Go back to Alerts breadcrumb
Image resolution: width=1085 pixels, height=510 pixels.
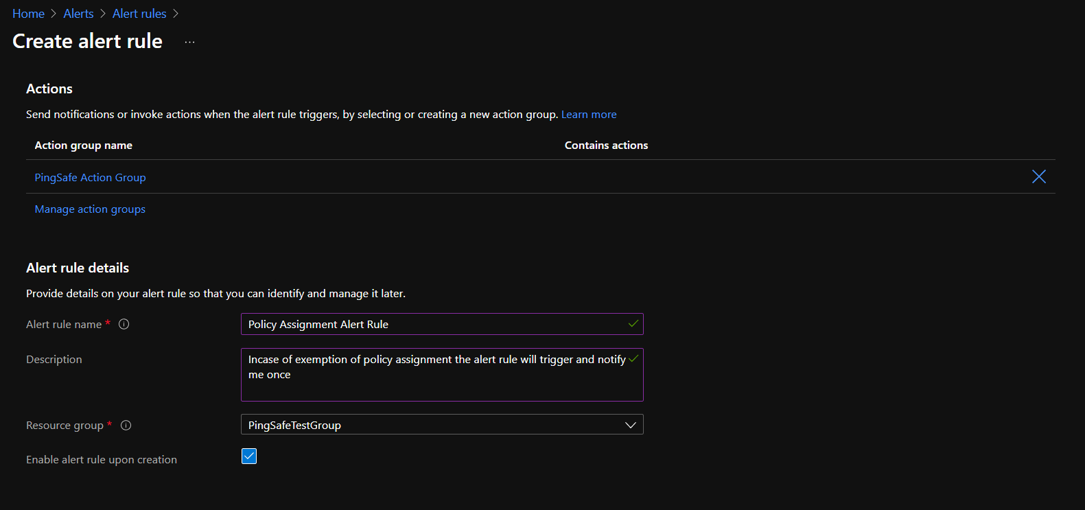click(78, 14)
